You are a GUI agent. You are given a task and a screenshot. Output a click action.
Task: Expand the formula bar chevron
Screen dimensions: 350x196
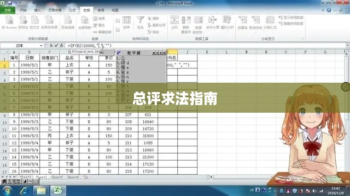tap(348, 46)
